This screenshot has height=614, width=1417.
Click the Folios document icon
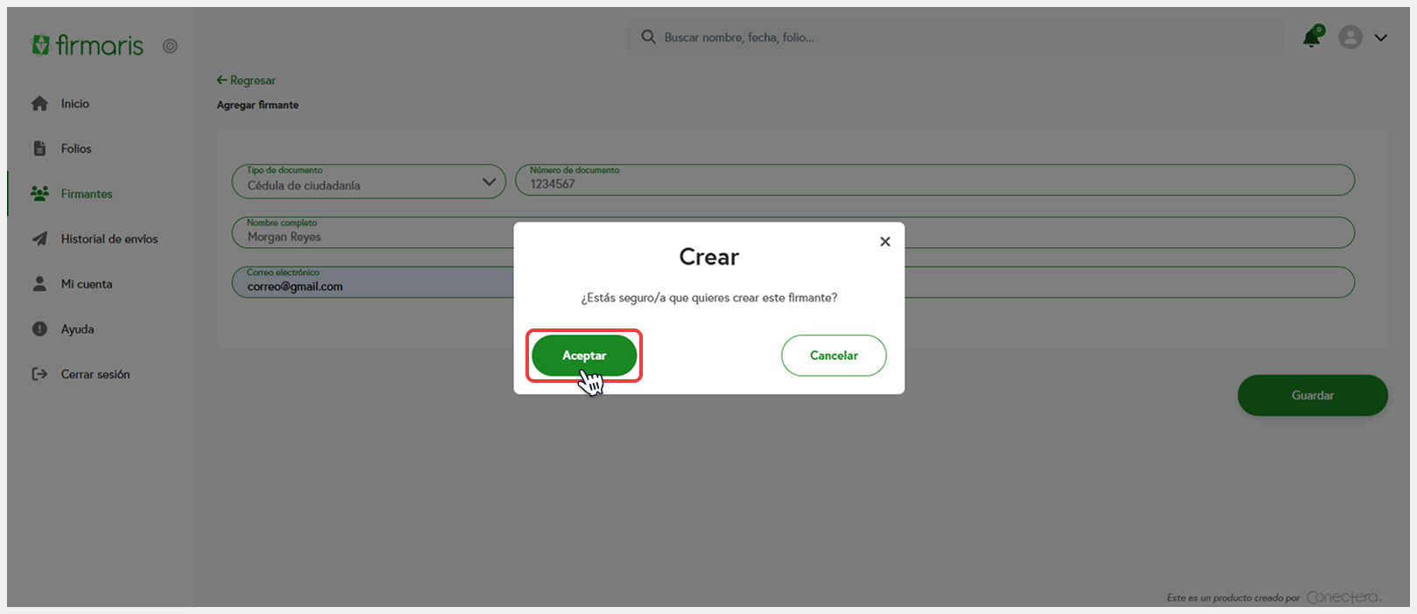pyautogui.click(x=39, y=149)
